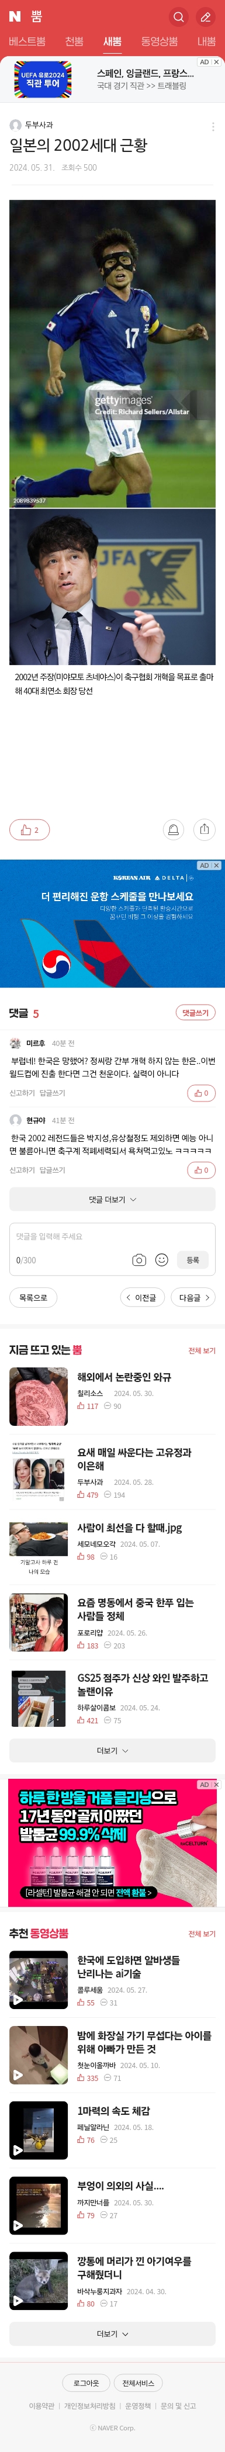Open the search magnifier icon in header
Screen dimensions: 225x2452
(178, 16)
